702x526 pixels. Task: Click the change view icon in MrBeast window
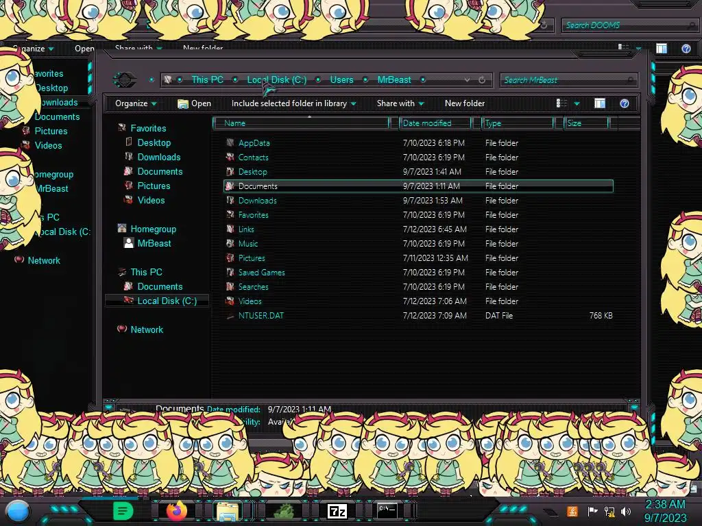561,104
